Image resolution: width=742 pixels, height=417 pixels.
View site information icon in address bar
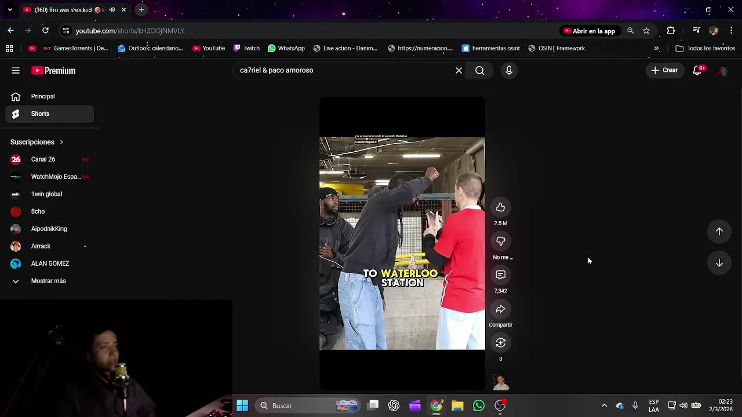pos(66,31)
